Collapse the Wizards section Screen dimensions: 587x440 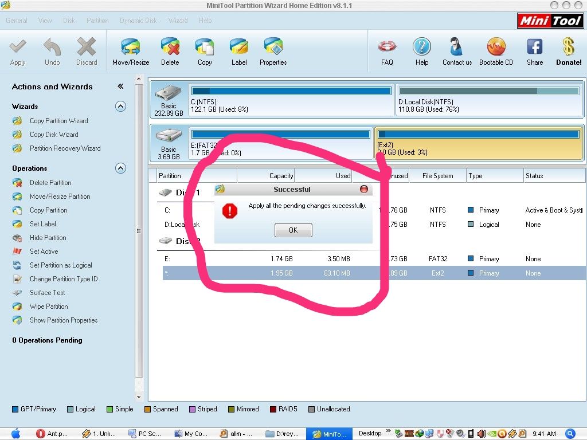tap(120, 106)
